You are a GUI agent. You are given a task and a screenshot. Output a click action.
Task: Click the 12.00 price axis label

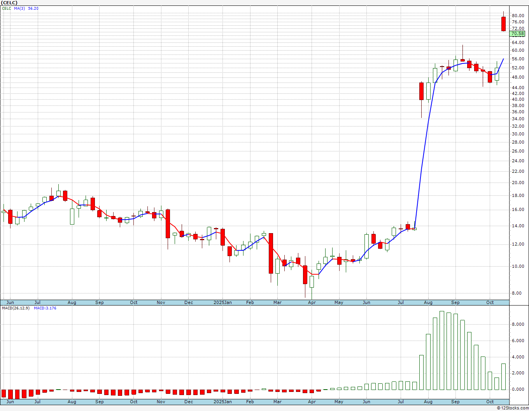518,244
